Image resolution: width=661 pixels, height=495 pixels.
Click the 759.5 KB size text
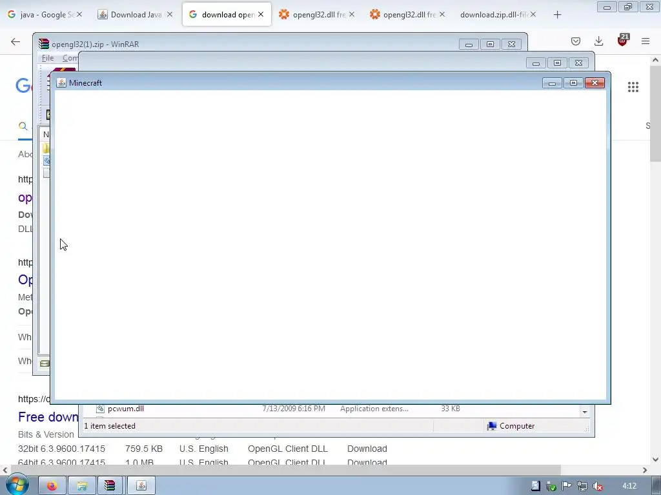point(144,449)
